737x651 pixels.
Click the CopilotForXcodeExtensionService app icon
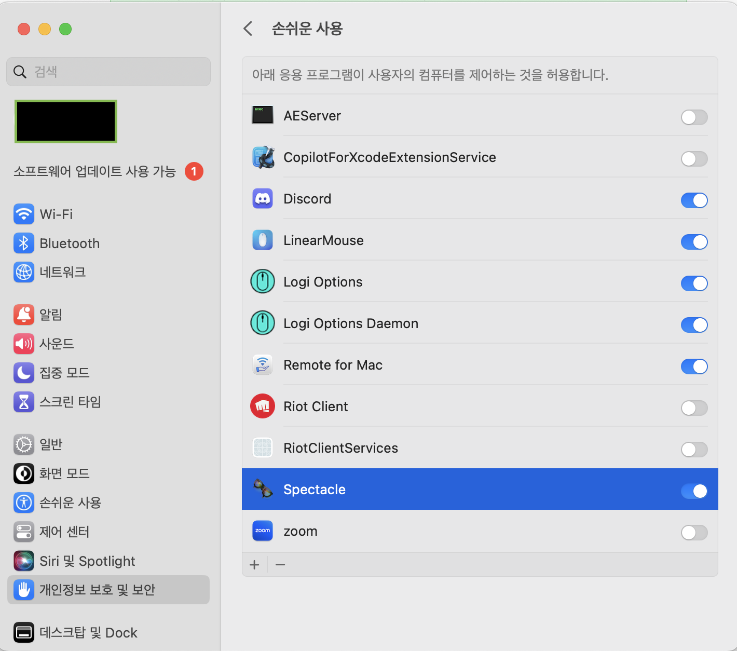click(x=263, y=157)
